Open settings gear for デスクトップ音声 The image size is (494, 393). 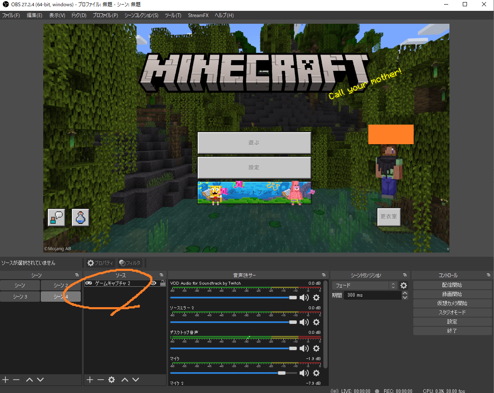316,348
